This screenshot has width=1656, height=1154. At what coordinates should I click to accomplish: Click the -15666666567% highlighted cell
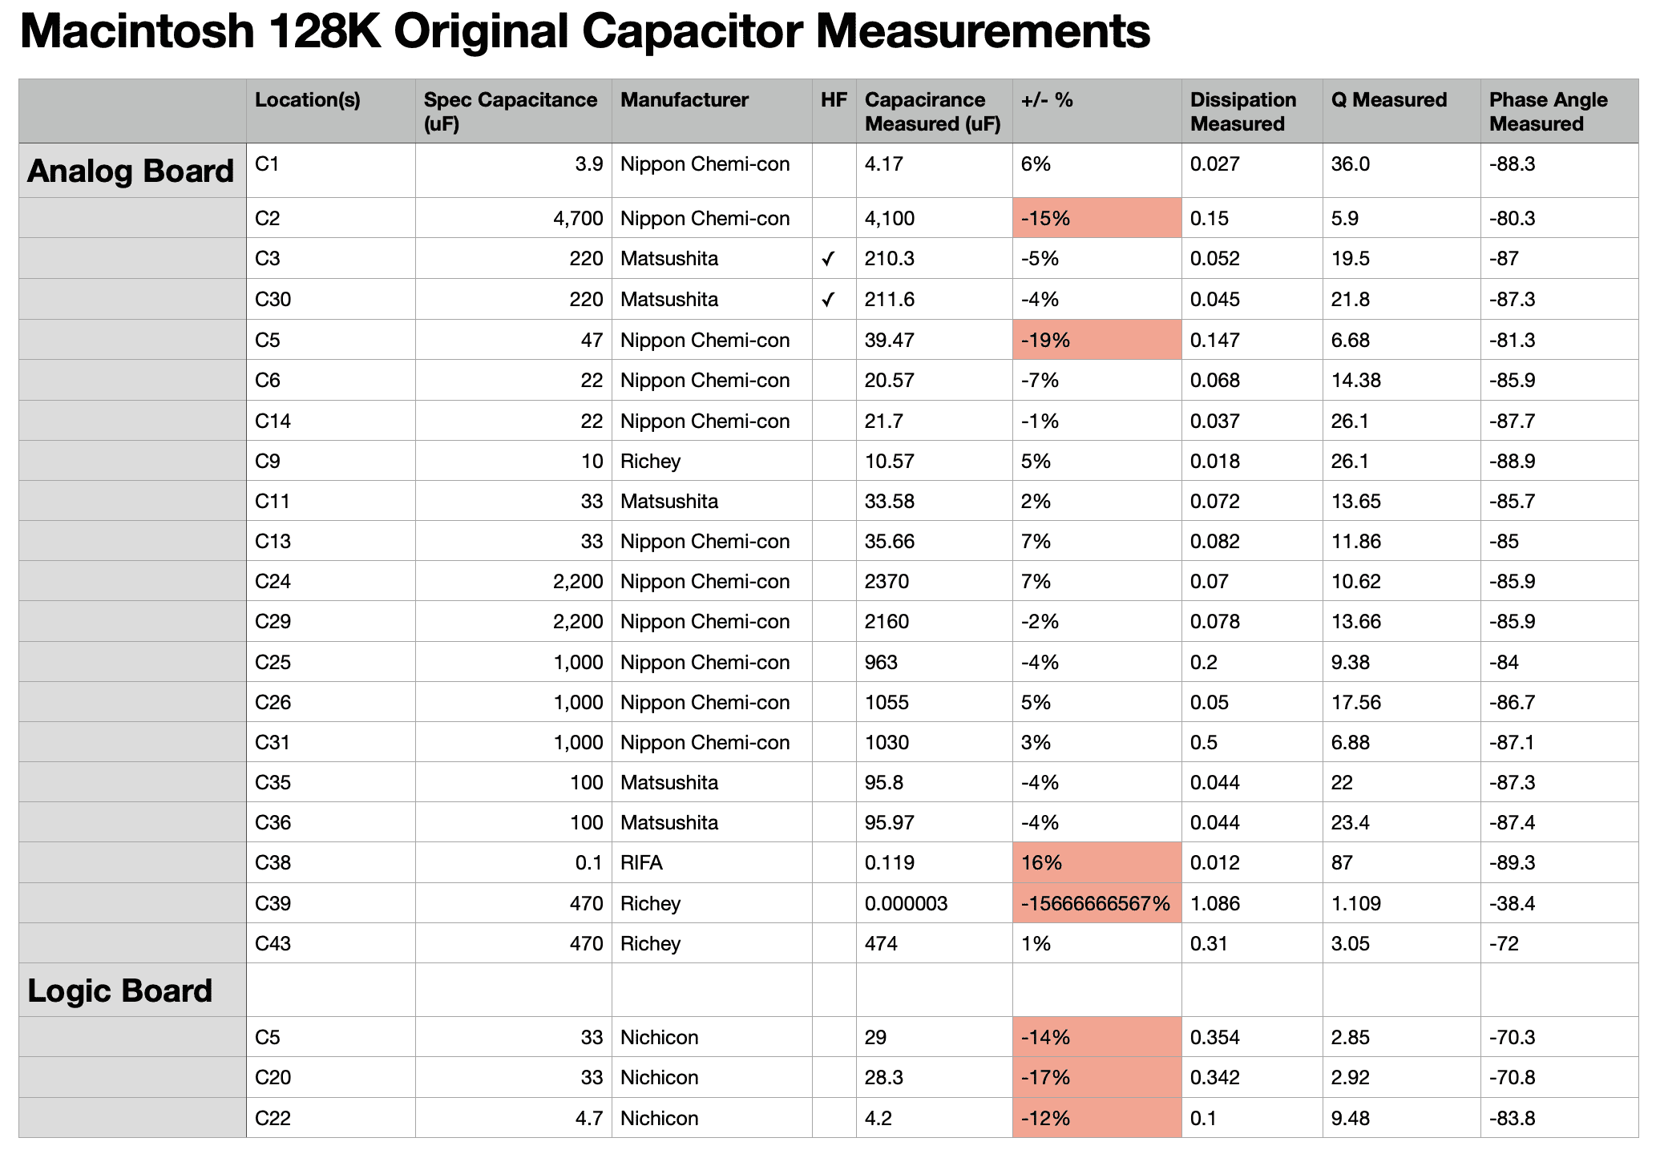1097,903
